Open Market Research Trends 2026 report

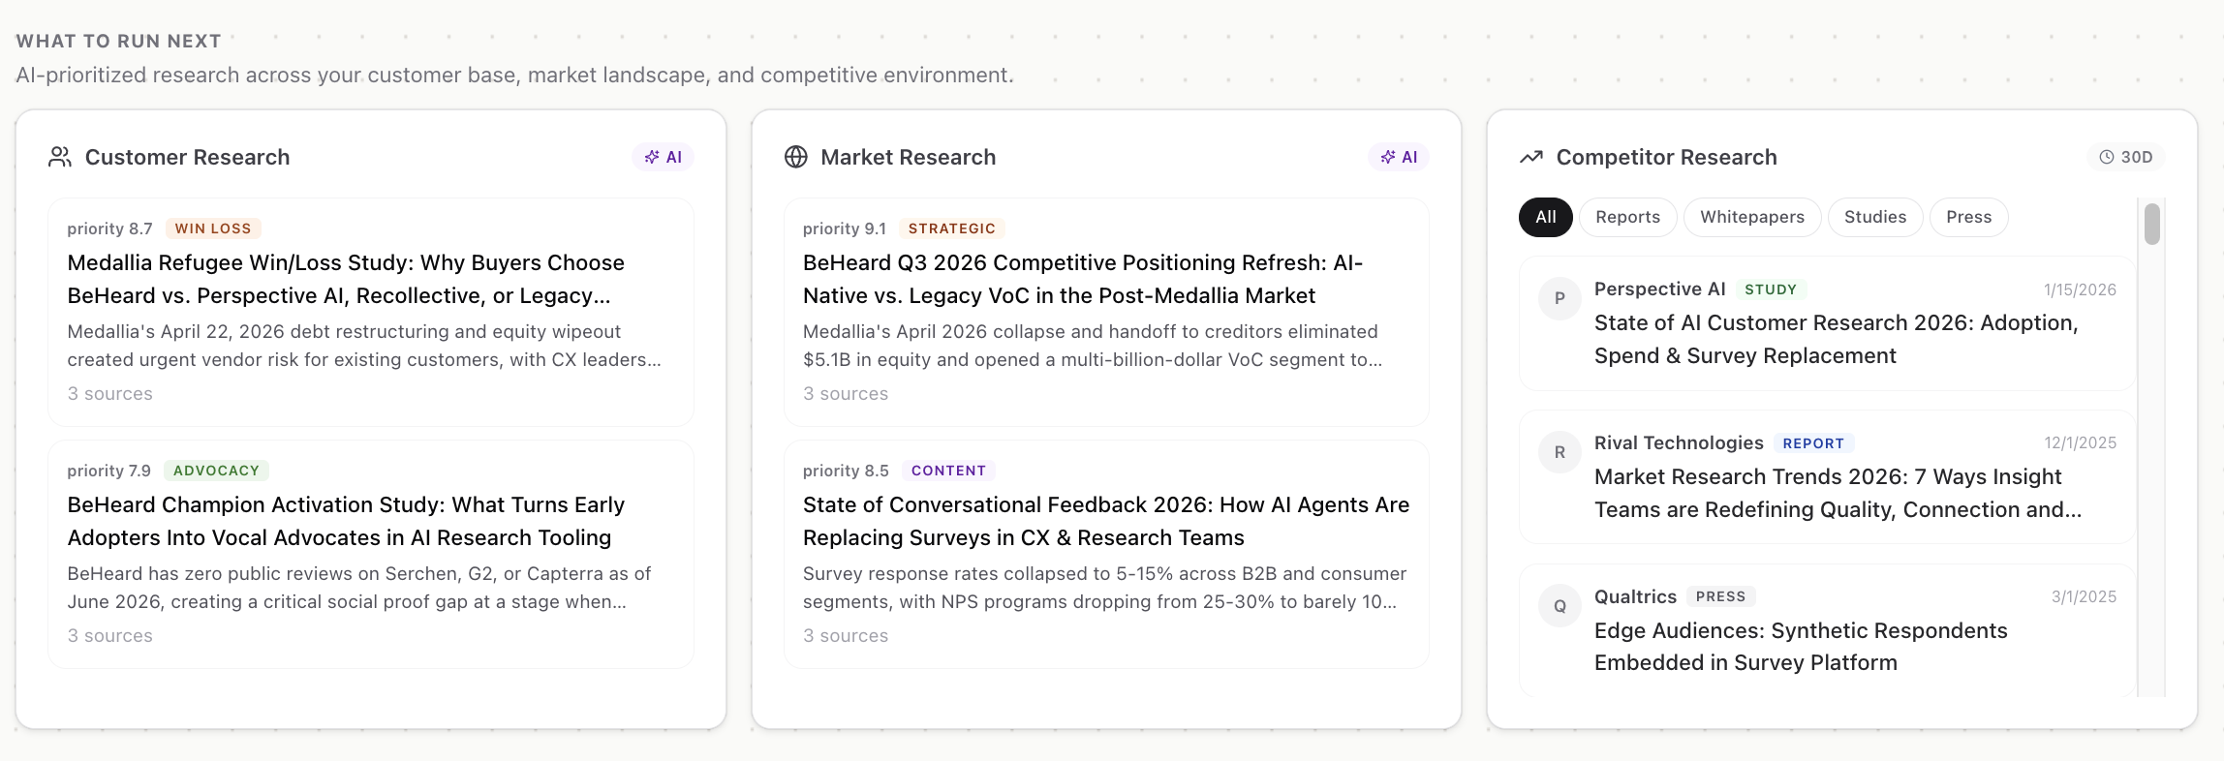click(x=1827, y=476)
